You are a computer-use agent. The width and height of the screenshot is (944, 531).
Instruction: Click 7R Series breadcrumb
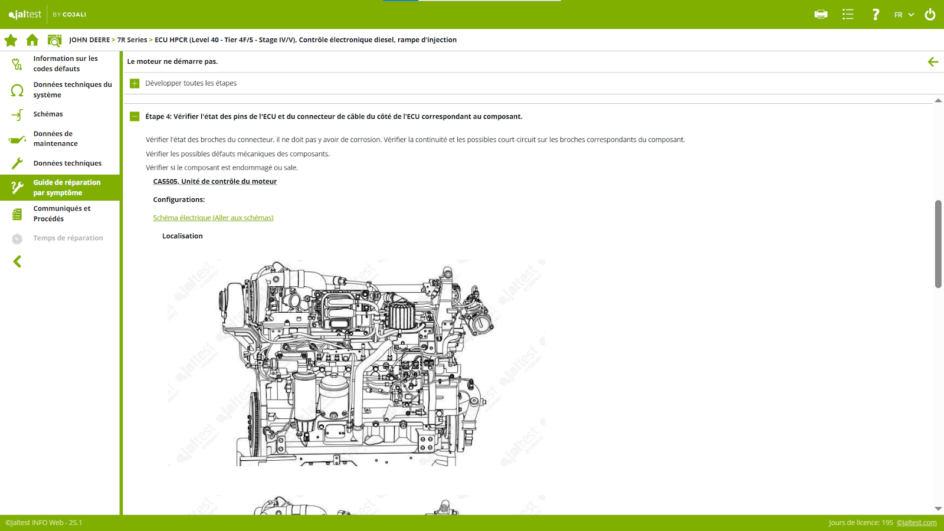(132, 40)
